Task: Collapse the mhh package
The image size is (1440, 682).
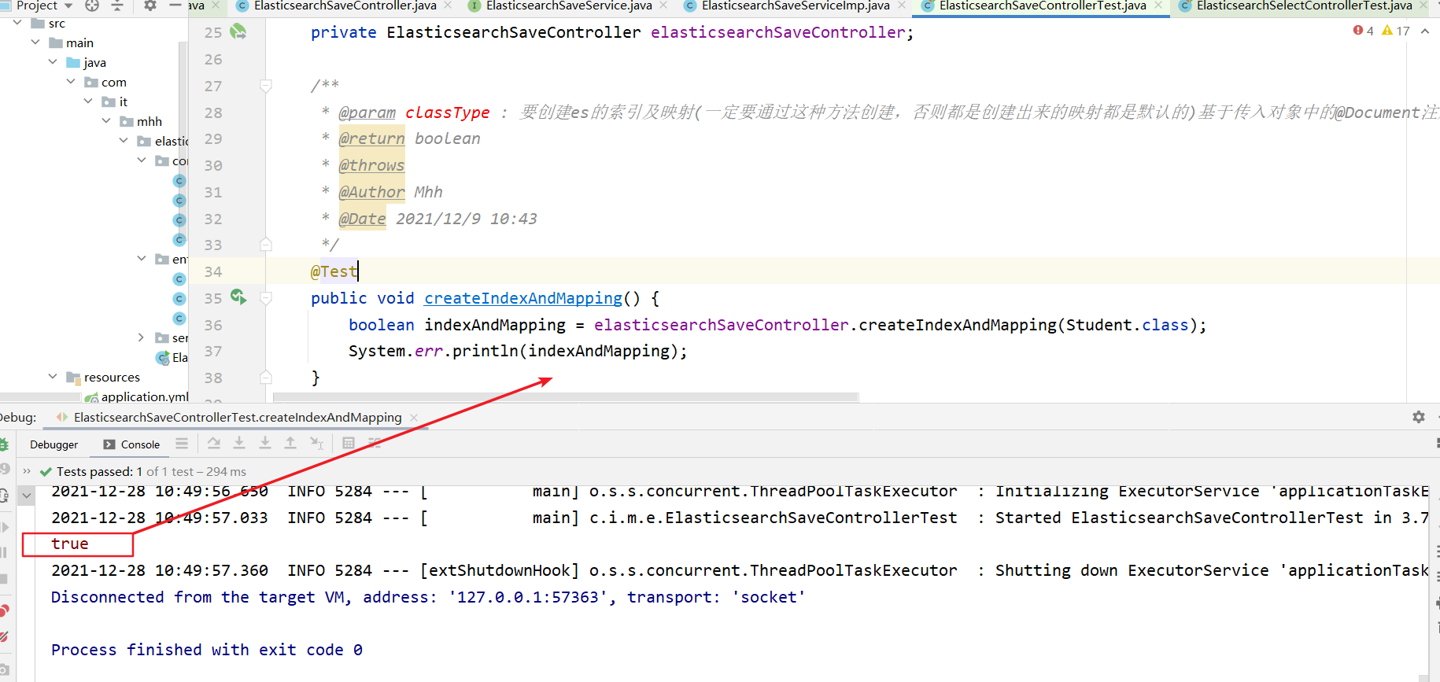Action: 106,121
